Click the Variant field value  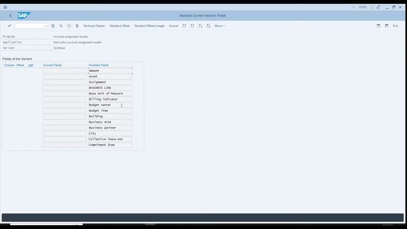tap(59, 48)
